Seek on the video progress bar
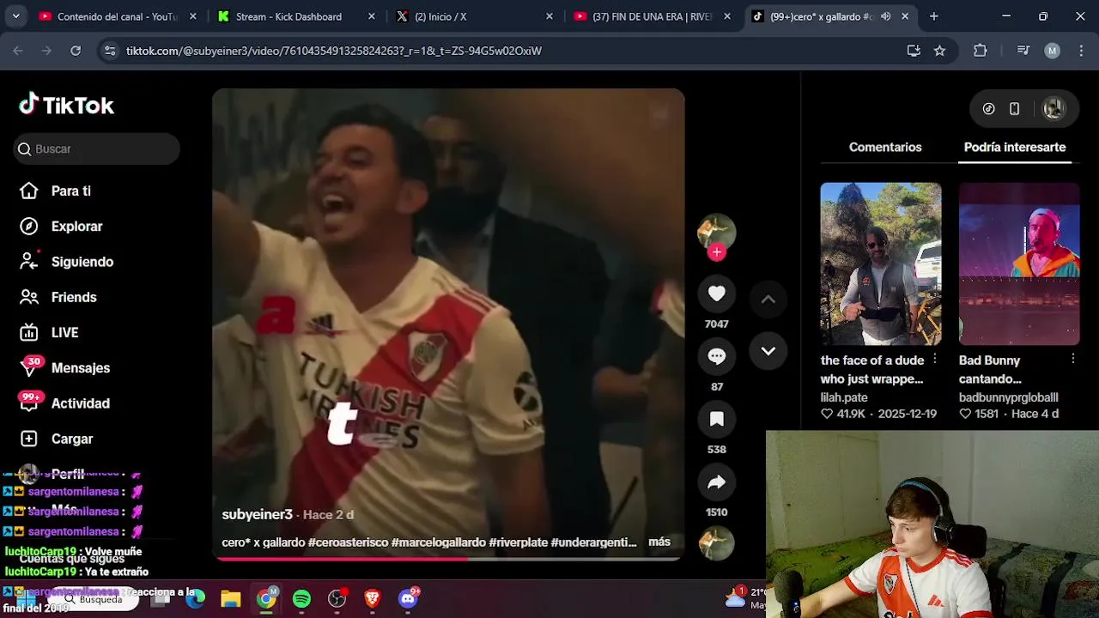This screenshot has height=618, width=1099. click(448, 558)
